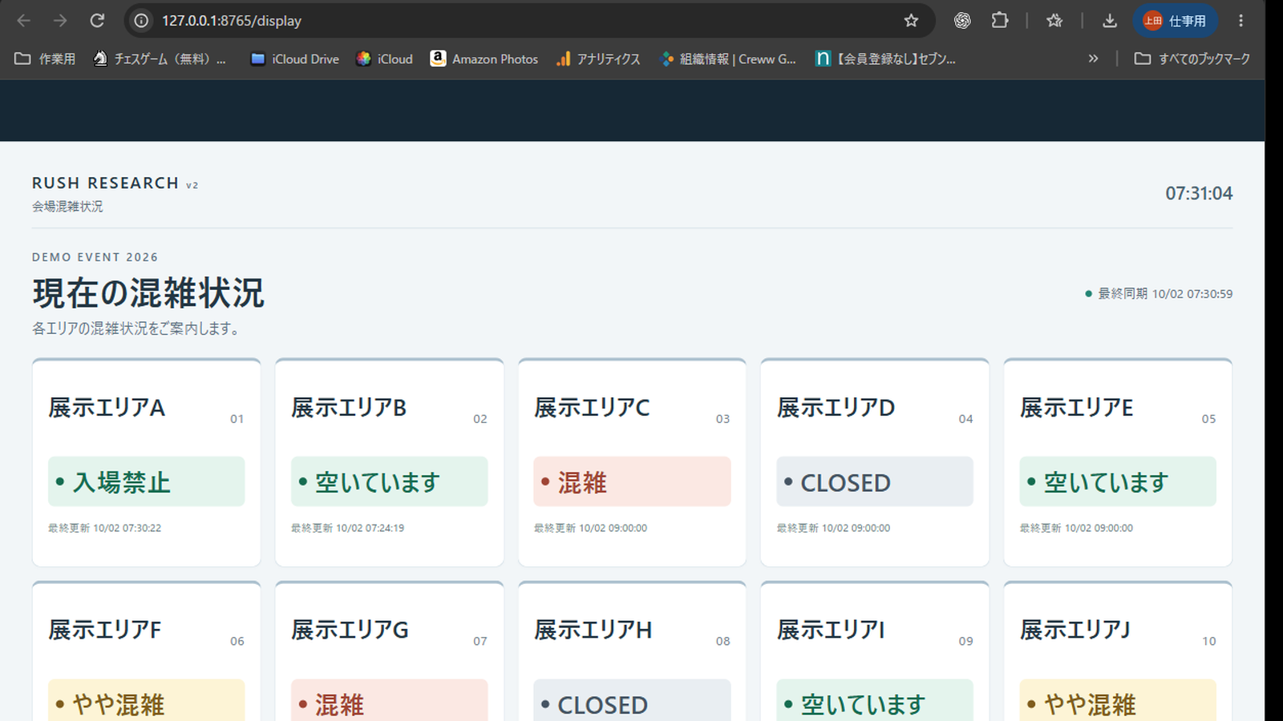Click the clock reading 07:31:04

point(1199,193)
